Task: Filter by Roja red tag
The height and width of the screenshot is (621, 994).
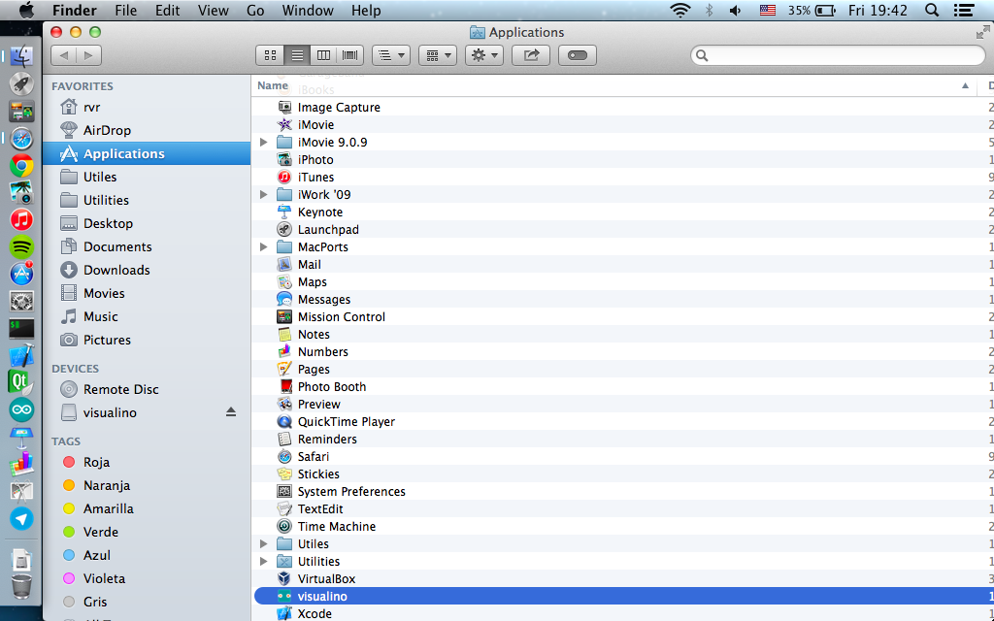Action: (x=147, y=462)
